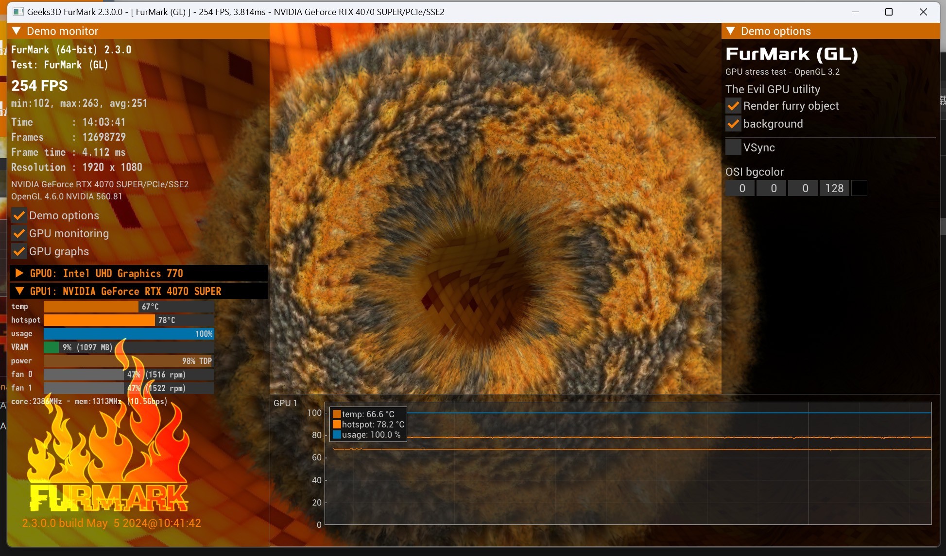Screen dimensions: 946x556
Task: Click the min max avg FPS line
Action: coord(79,103)
